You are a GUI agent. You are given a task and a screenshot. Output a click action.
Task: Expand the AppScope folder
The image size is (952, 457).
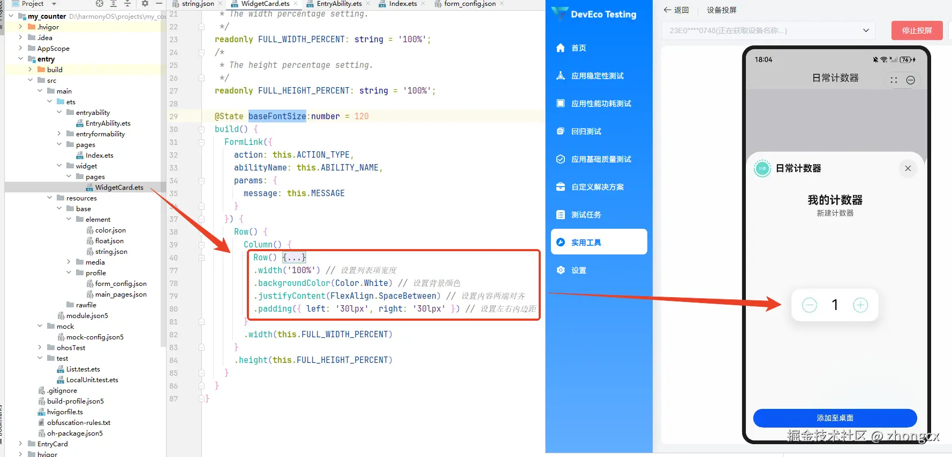pos(21,48)
